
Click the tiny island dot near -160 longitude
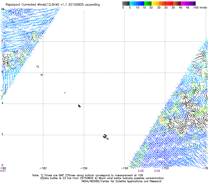coord(65,93)
